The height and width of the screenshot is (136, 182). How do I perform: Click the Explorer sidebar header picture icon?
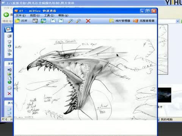8,29
